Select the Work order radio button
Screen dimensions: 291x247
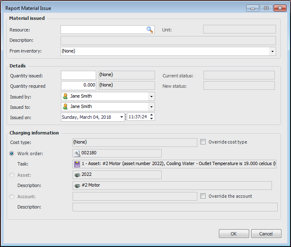point(12,153)
